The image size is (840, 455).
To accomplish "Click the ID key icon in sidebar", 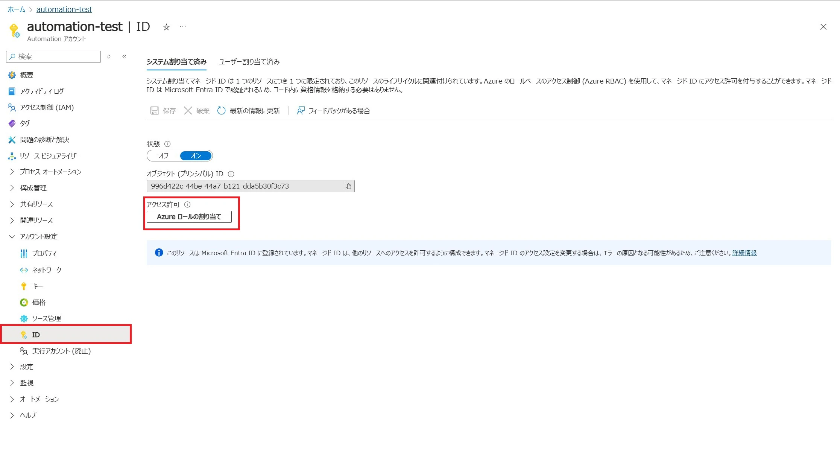I will [x=24, y=335].
